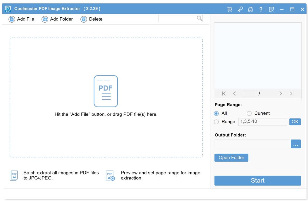
Task: Enable the Range page option
Action: click(x=216, y=122)
